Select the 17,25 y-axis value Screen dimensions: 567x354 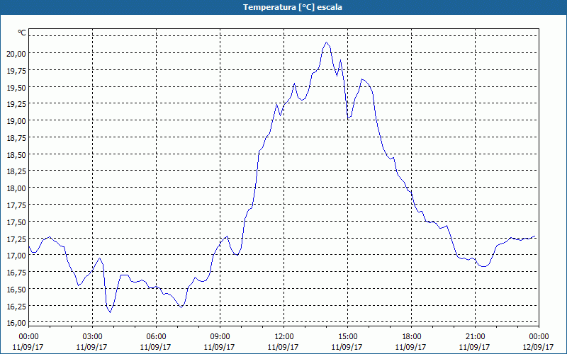coord(16,239)
